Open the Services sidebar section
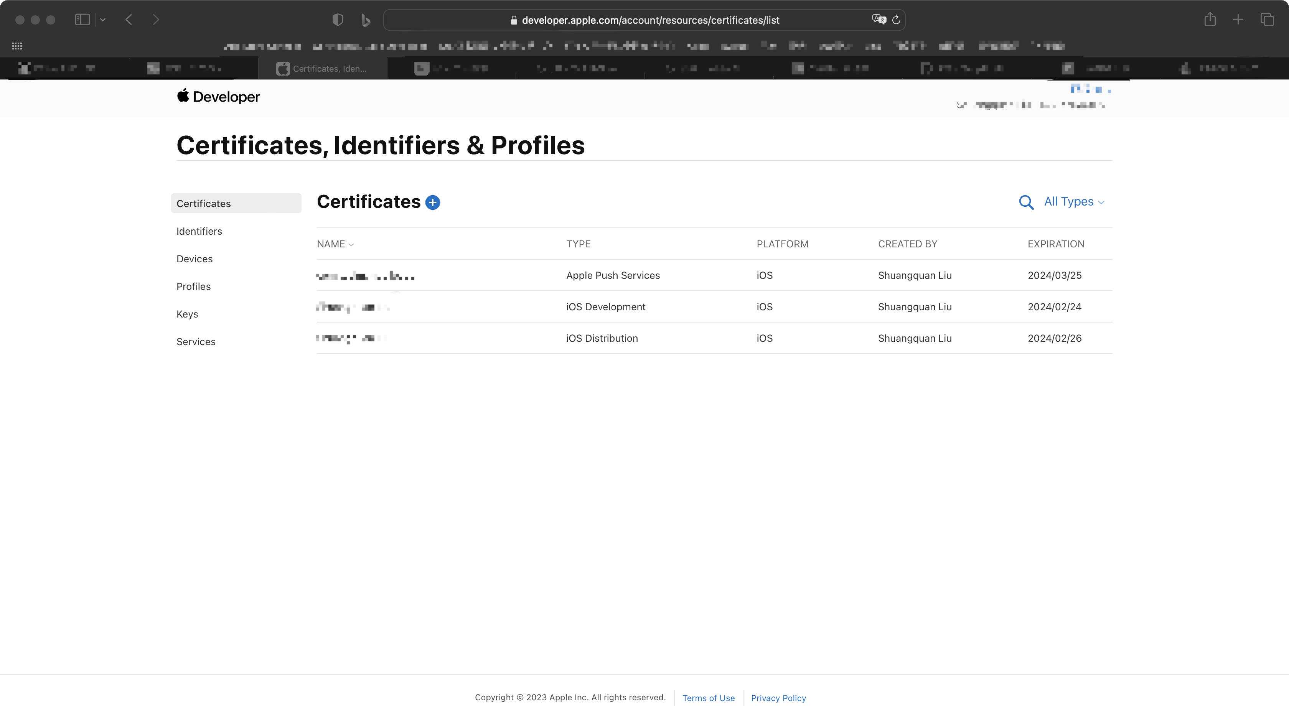The height and width of the screenshot is (721, 1289). point(196,342)
